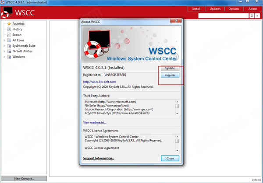263x183 pixels.
Task: Select the History tree item label
Action: click(17, 29)
